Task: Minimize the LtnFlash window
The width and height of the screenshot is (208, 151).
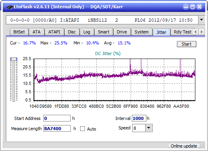Action: pyautogui.click(x=186, y=7)
